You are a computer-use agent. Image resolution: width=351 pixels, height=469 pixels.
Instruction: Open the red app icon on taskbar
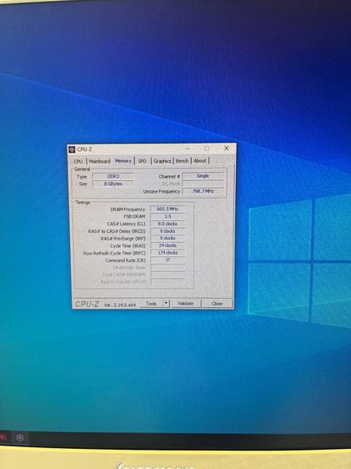pos(3,437)
